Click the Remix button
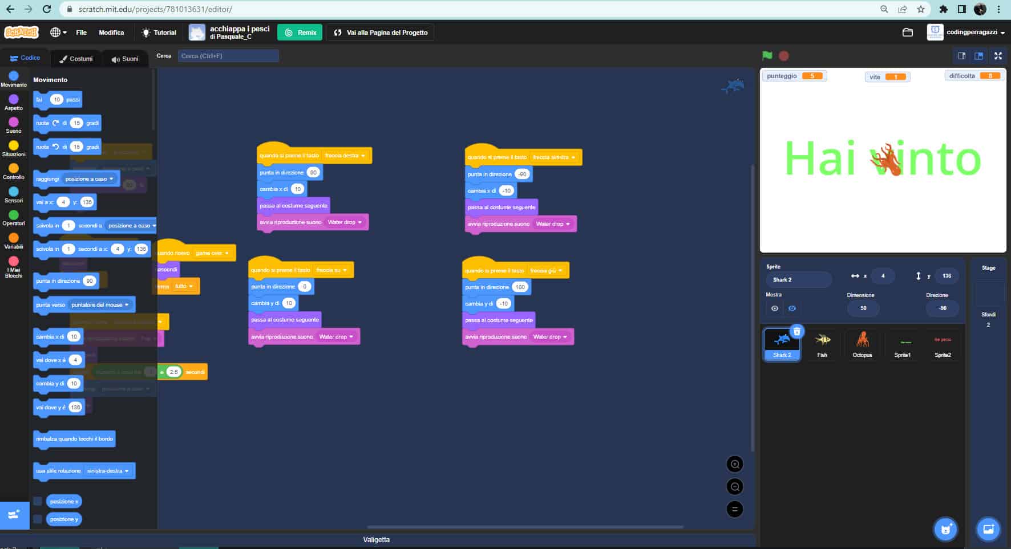The width and height of the screenshot is (1011, 549). pyautogui.click(x=301, y=32)
